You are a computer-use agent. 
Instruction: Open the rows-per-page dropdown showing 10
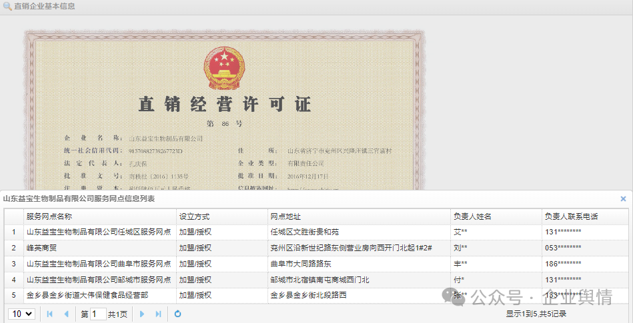[x=21, y=314]
